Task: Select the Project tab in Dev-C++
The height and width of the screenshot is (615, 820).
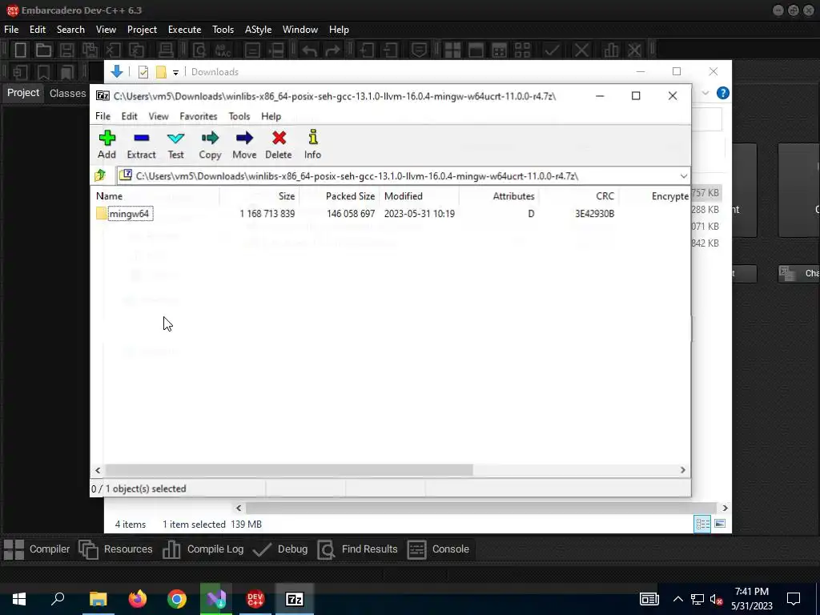Action: tap(23, 93)
